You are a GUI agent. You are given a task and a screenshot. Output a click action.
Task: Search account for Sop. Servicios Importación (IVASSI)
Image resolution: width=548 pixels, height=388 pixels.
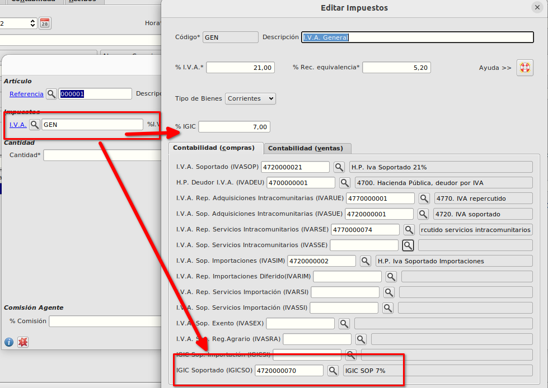pos(388,307)
